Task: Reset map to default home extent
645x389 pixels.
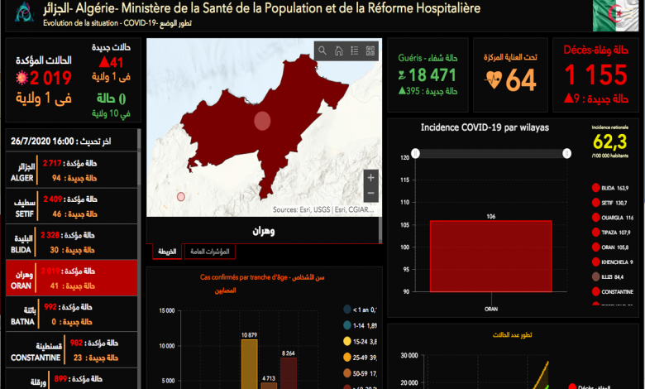Action: click(338, 50)
